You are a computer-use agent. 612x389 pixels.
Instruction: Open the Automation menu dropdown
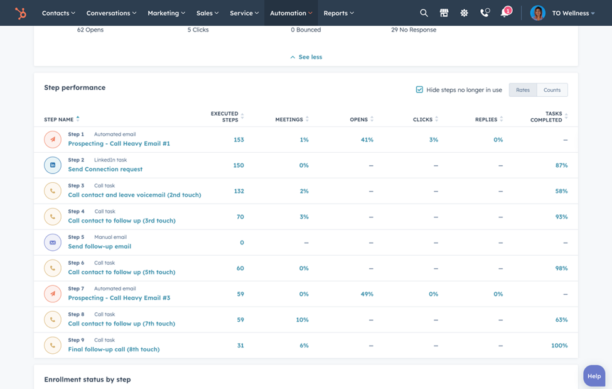click(291, 13)
